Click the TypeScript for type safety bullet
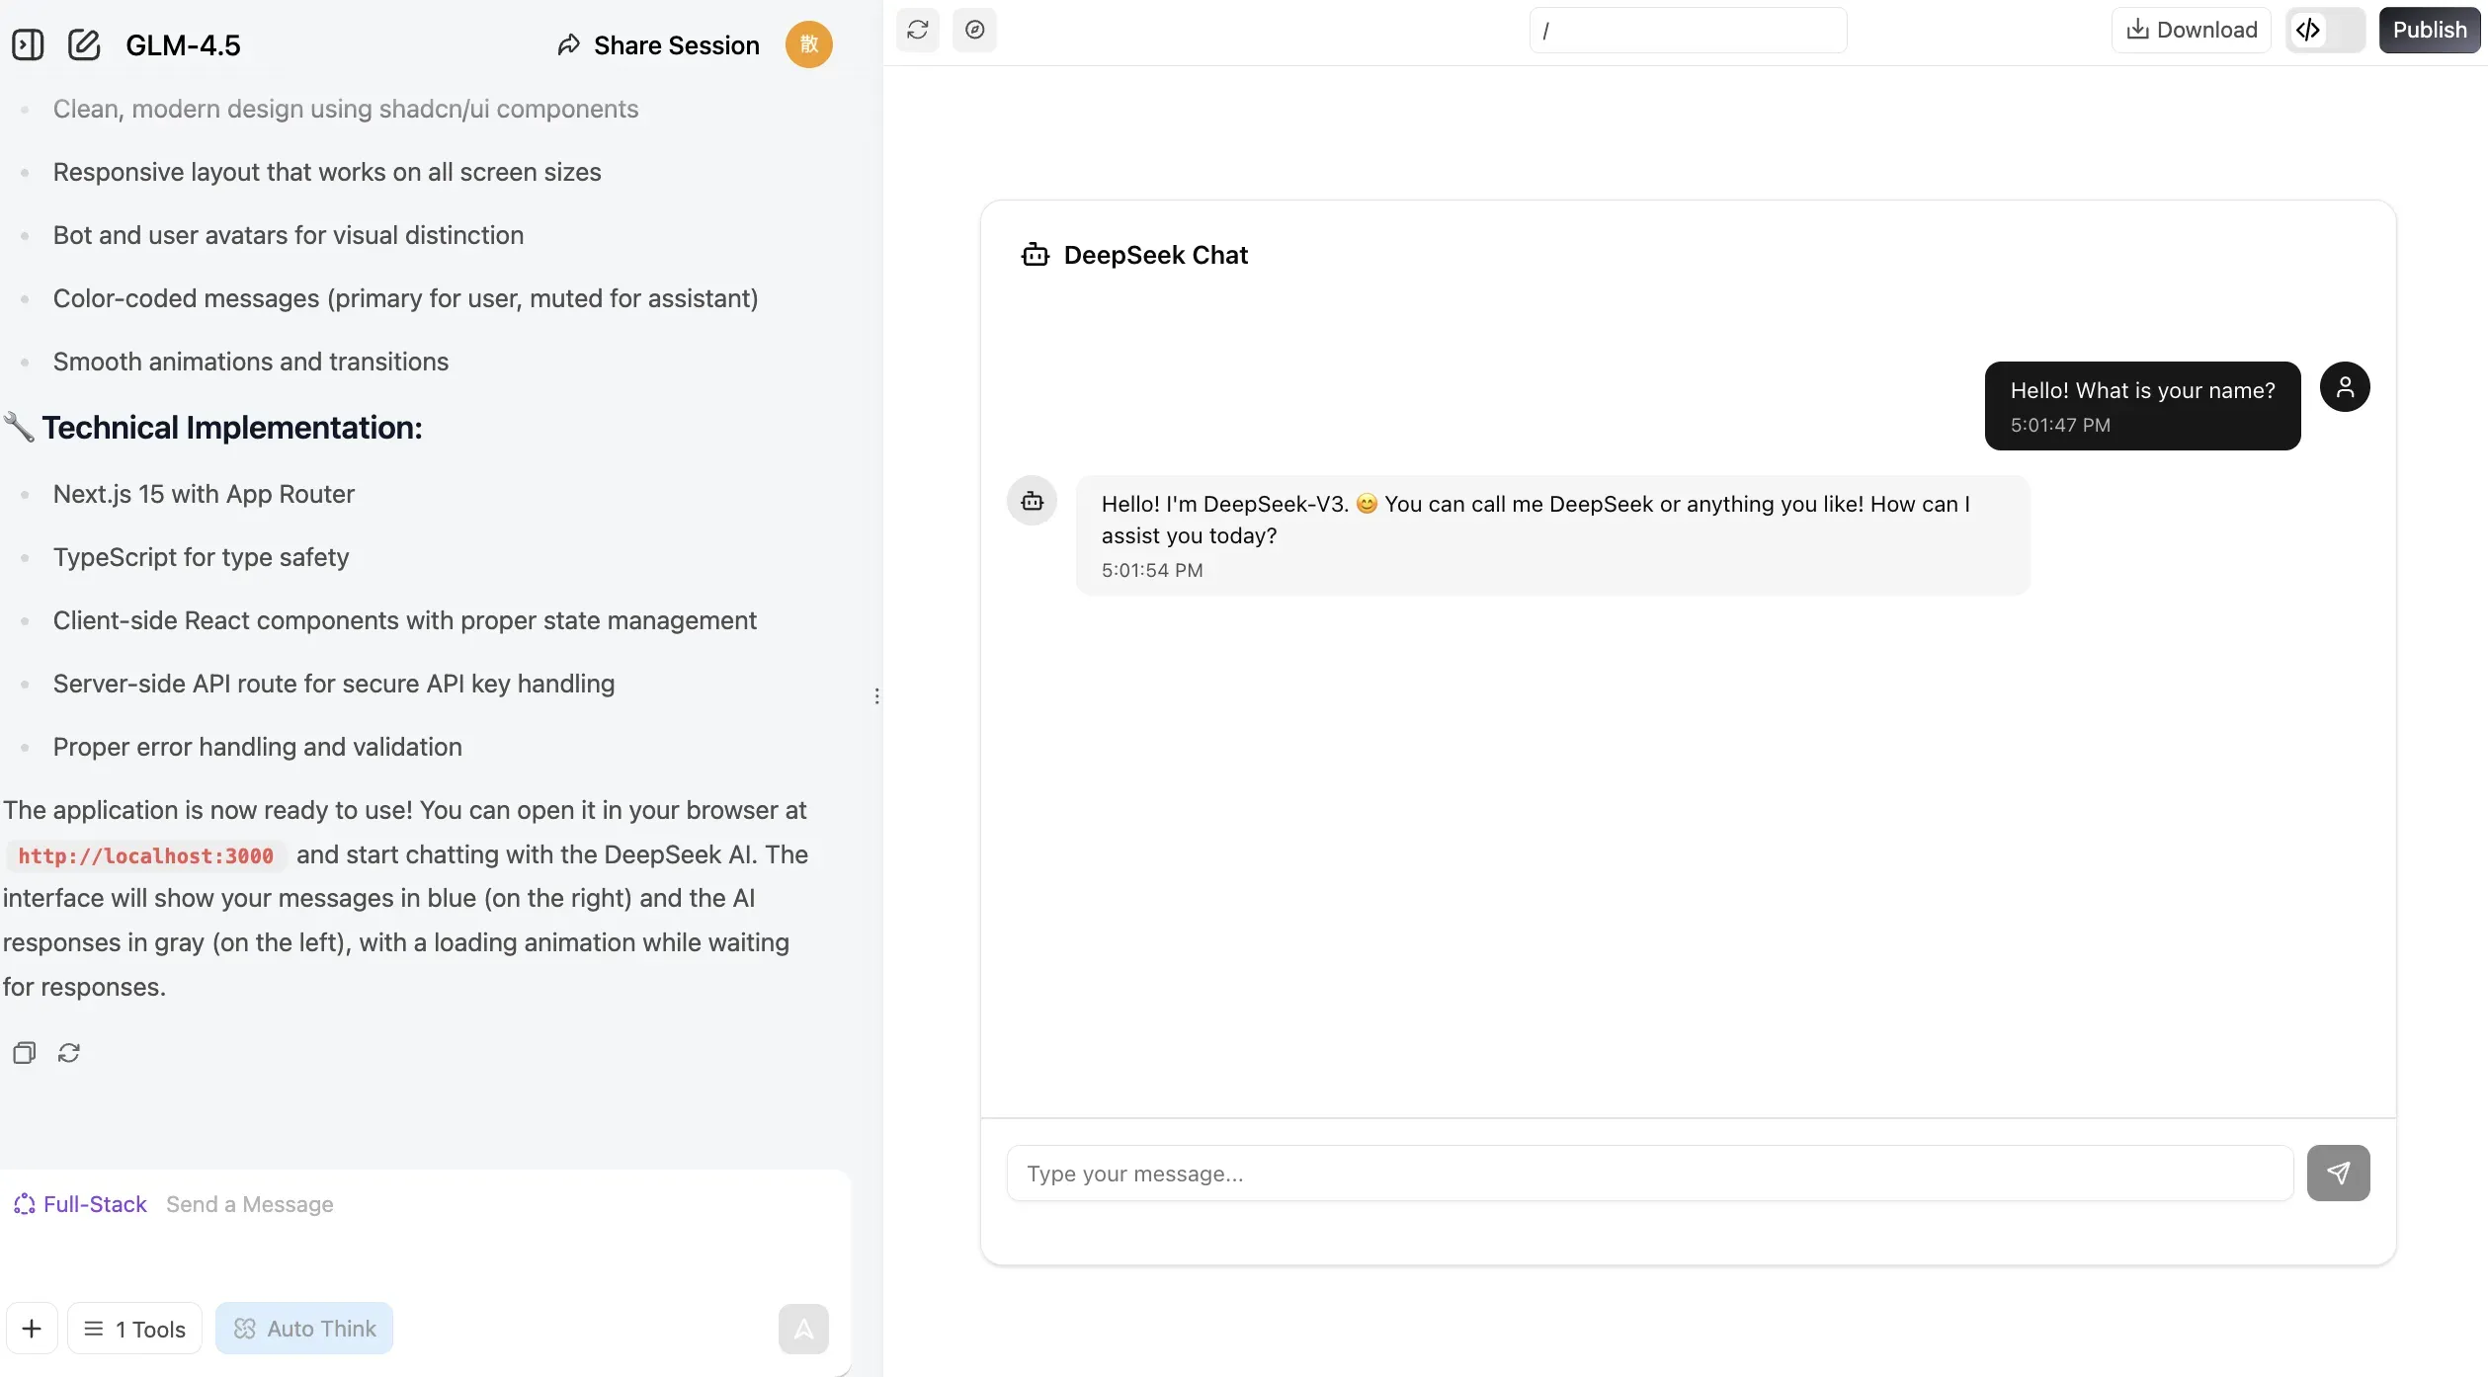This screenshot has width=2488, height=1377. tap(202, 557)
